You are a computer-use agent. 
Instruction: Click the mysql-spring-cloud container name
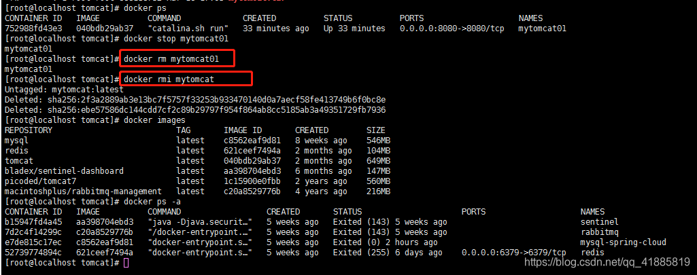[623, 242]
